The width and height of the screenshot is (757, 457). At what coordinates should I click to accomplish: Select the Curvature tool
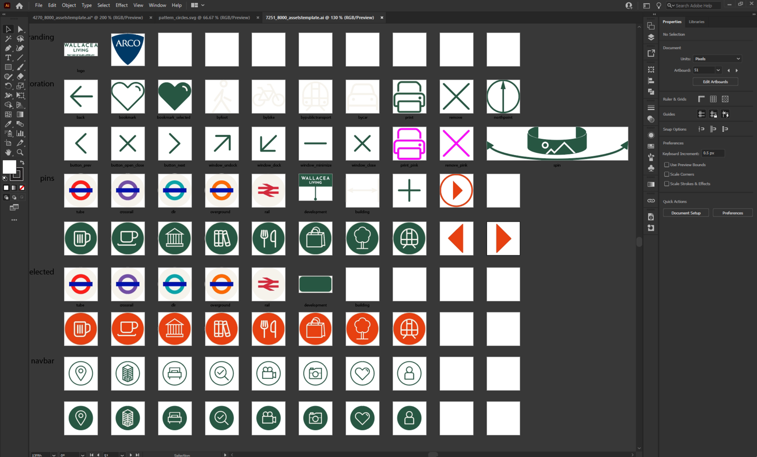(20, 48)
